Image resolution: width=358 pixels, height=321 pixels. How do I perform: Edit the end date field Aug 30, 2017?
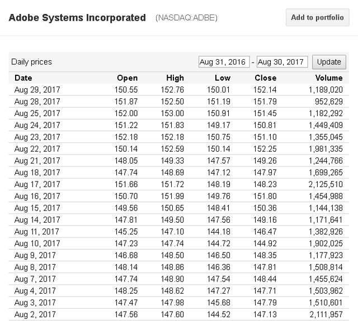coord(282,62)
